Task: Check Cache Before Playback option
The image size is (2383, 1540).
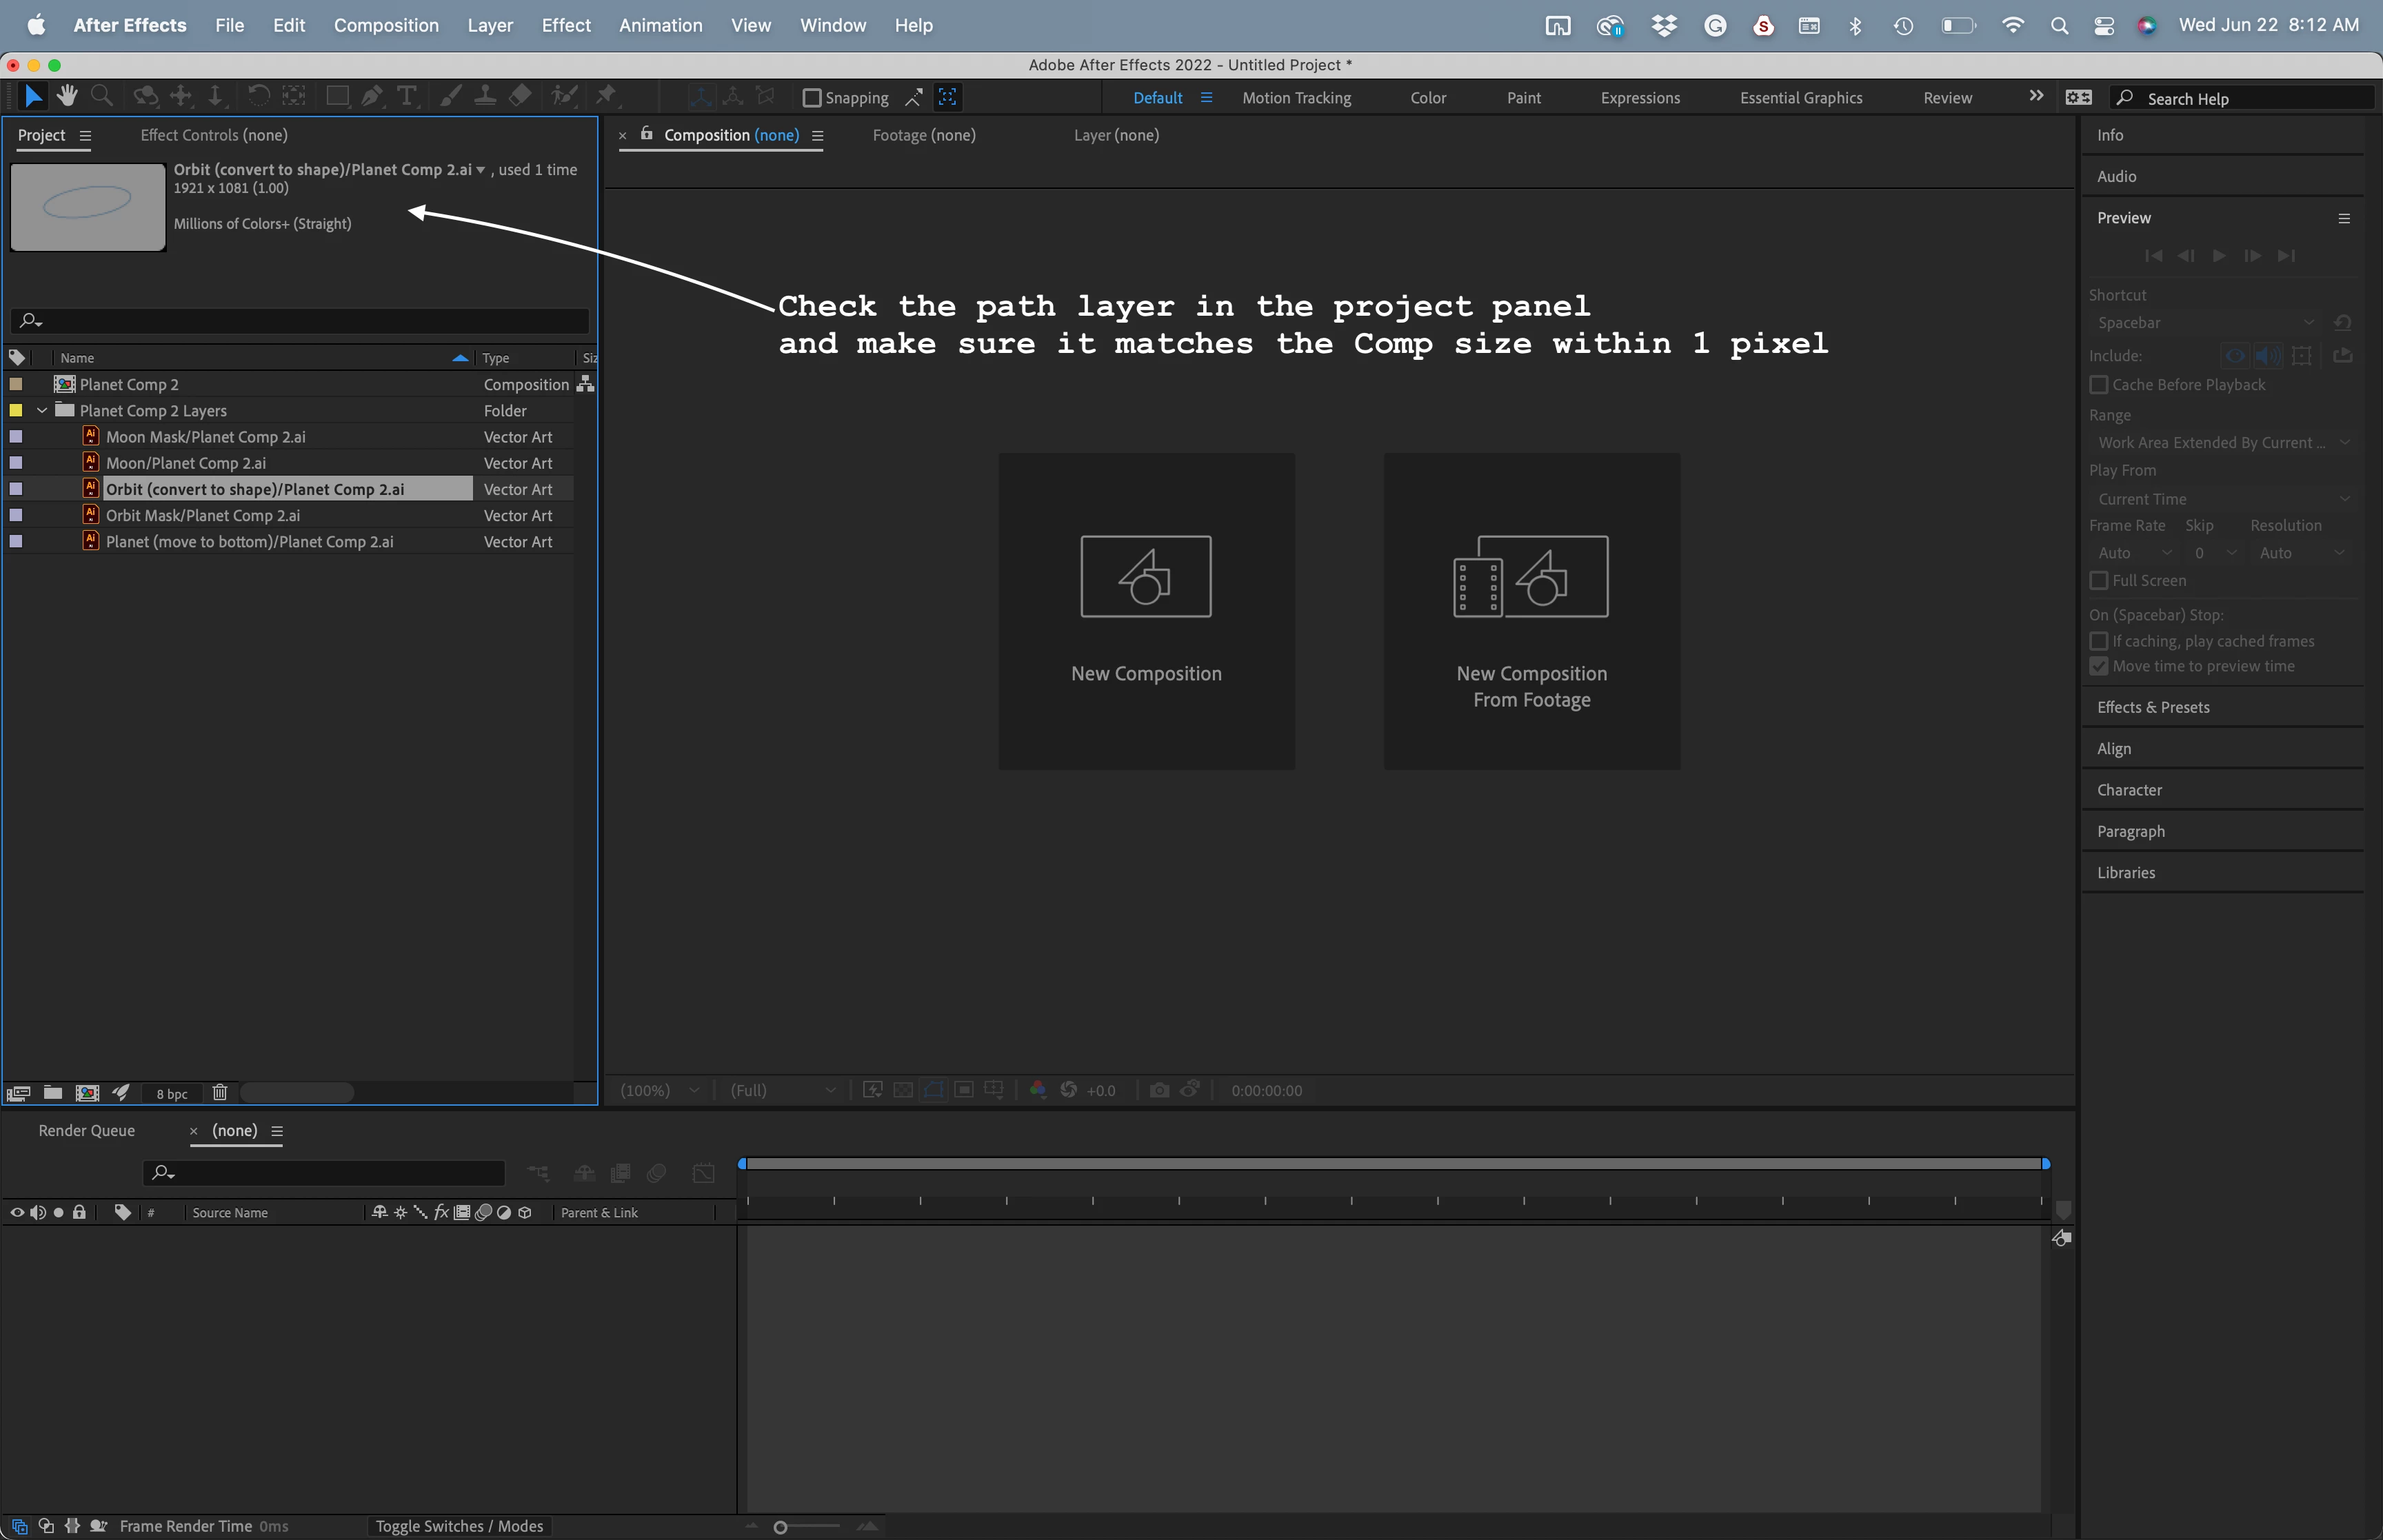Action: [x=2099, y=385]
